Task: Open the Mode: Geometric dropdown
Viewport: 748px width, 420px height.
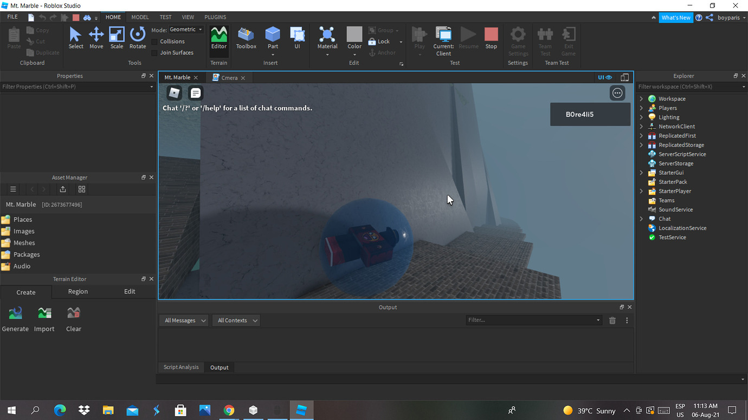Action: [186, 29]
